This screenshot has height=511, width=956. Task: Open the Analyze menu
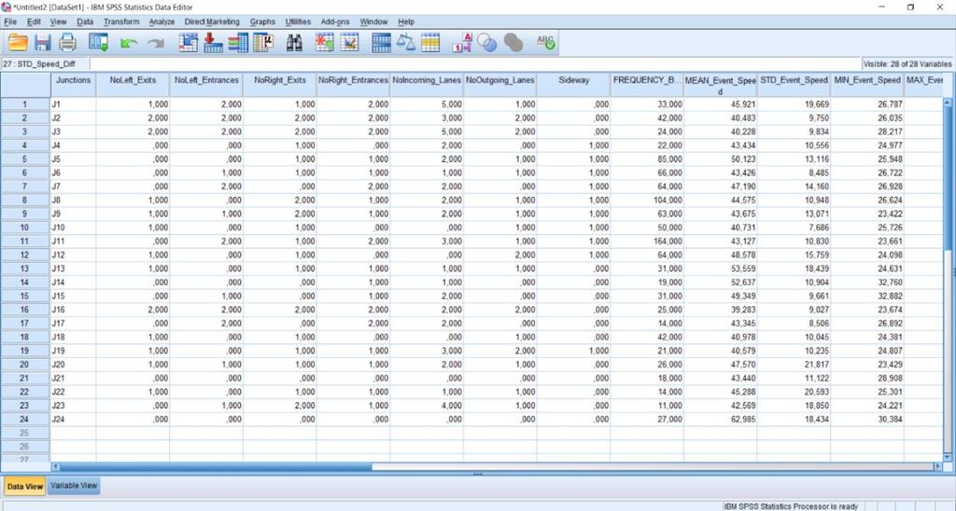pyautogui.click(x=162, y=22)
